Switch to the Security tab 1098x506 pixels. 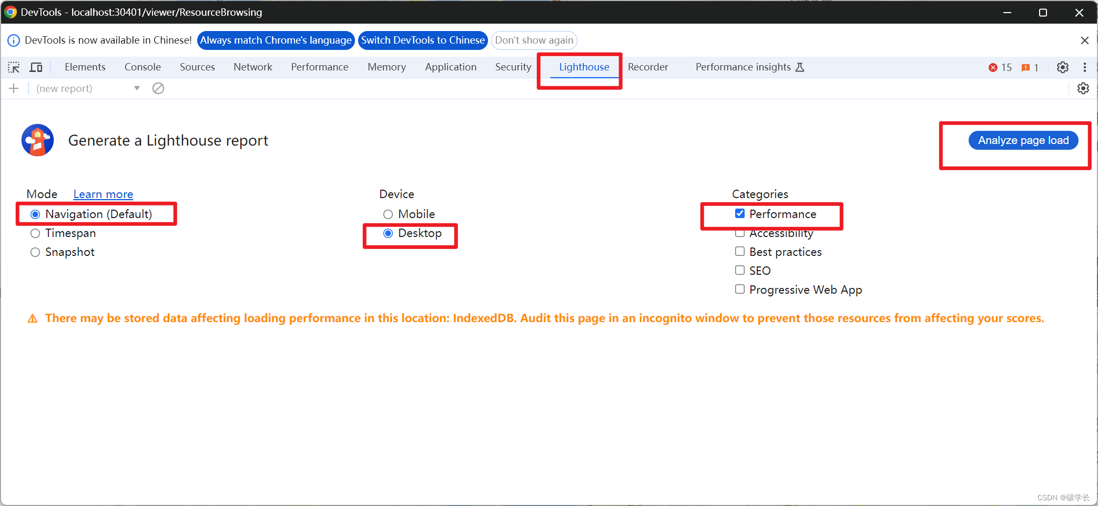point(513,67)
